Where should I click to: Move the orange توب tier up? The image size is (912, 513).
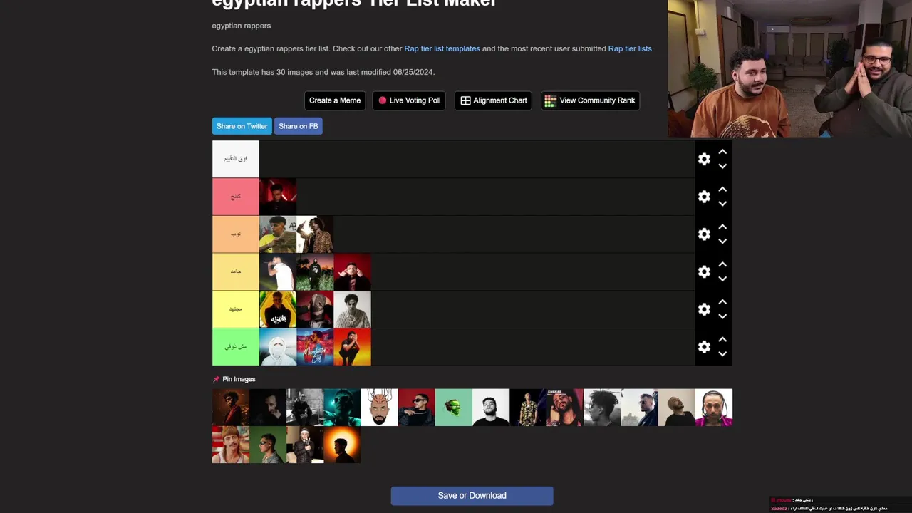point(722,227)
